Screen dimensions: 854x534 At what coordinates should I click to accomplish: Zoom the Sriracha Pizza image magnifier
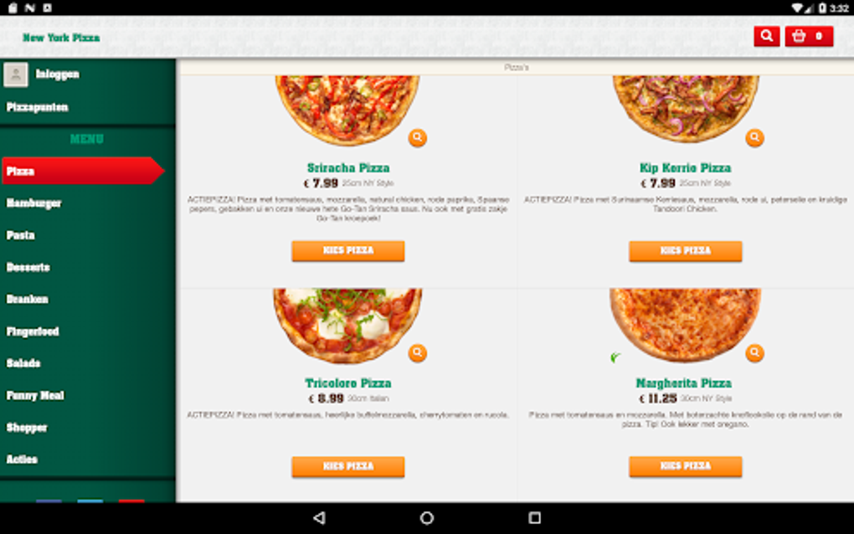[417, 137]
